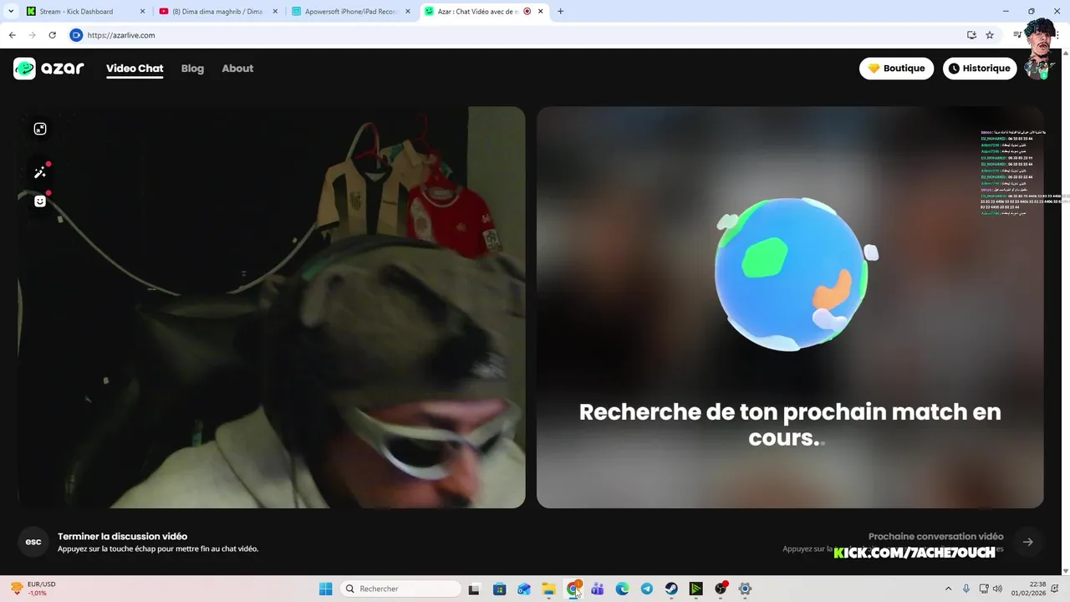The image size is (1070, 602).
Task: Open Windows Start menu
Action: click(325, 589)
